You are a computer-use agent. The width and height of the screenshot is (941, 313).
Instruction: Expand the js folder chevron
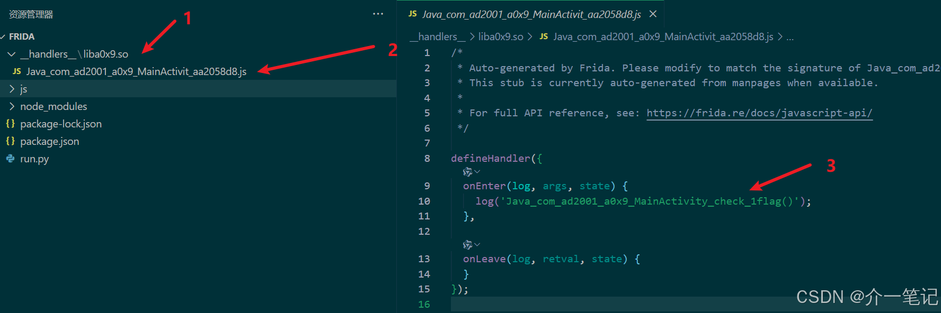point(12,89)
